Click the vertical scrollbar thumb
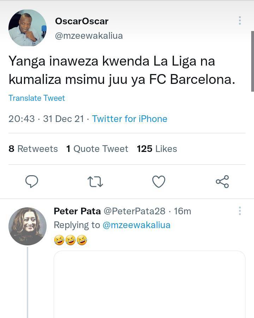254x318 pixels. pyautogui.click(x=252, y=61)
